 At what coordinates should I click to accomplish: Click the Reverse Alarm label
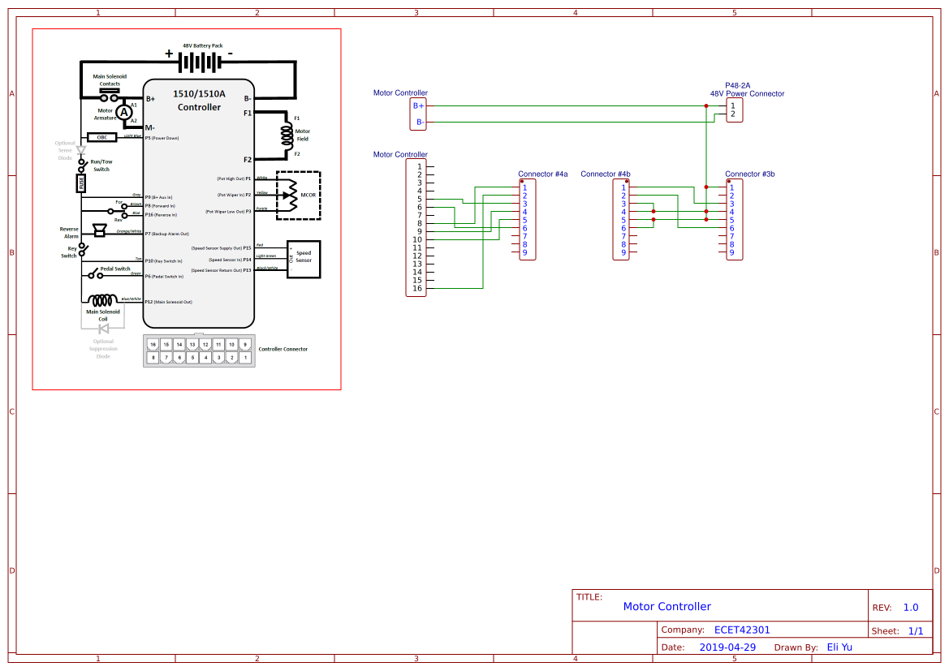pyautogui.click(x=69, y=232)
